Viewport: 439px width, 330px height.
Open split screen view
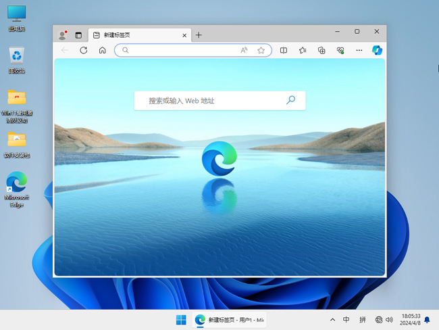[284, 50]
